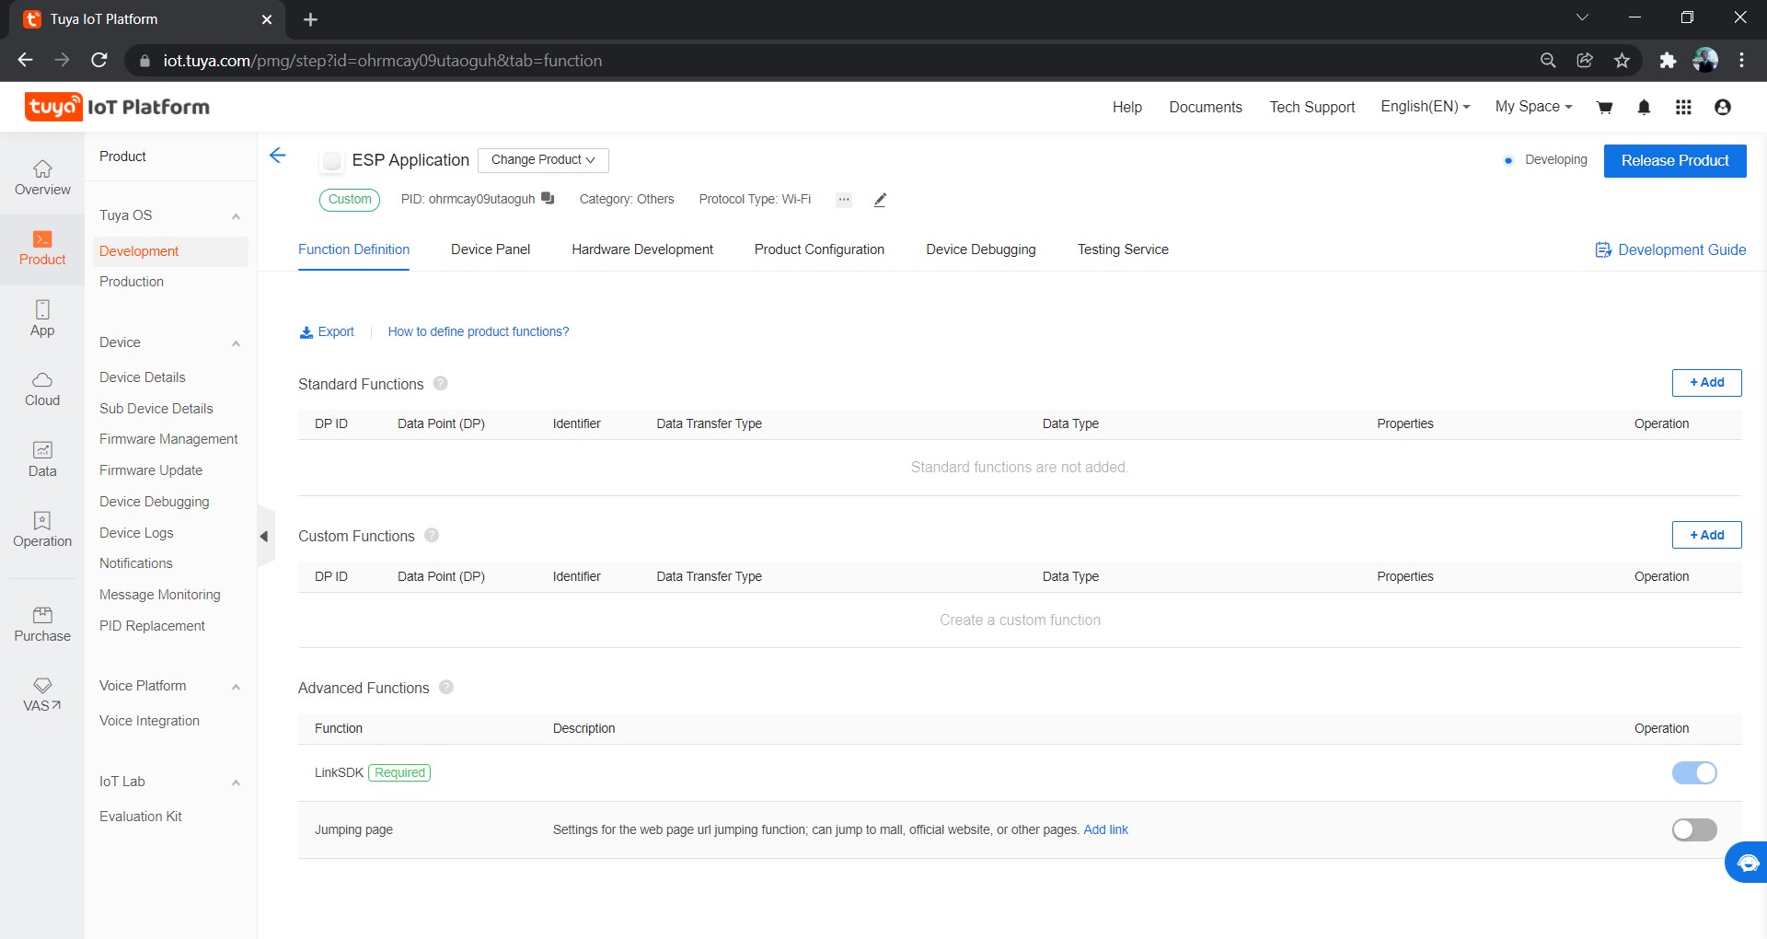This screenshot has height=939, width=1767.
Task: Open Advanced Functions help tooltip icon
Action: tap(446, 687)
